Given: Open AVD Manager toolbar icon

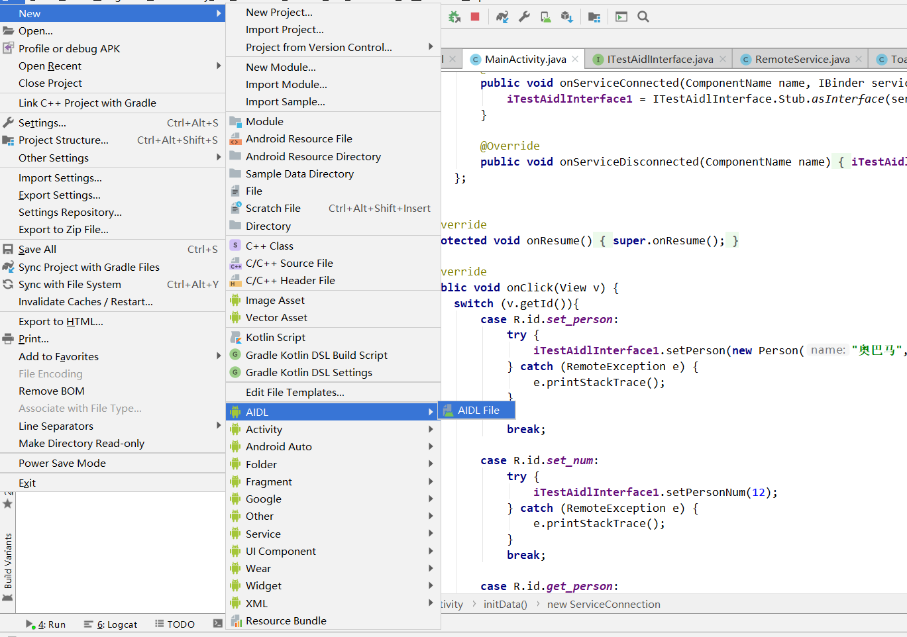Looking at the screenshot, I should (545, 17).
